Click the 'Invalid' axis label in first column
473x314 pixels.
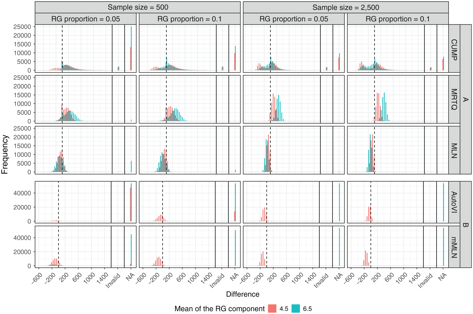point(113,281)
